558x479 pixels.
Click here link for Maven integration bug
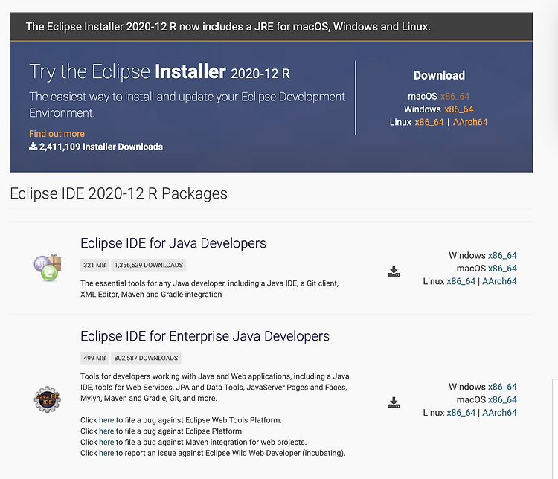[x=106, y=443]
